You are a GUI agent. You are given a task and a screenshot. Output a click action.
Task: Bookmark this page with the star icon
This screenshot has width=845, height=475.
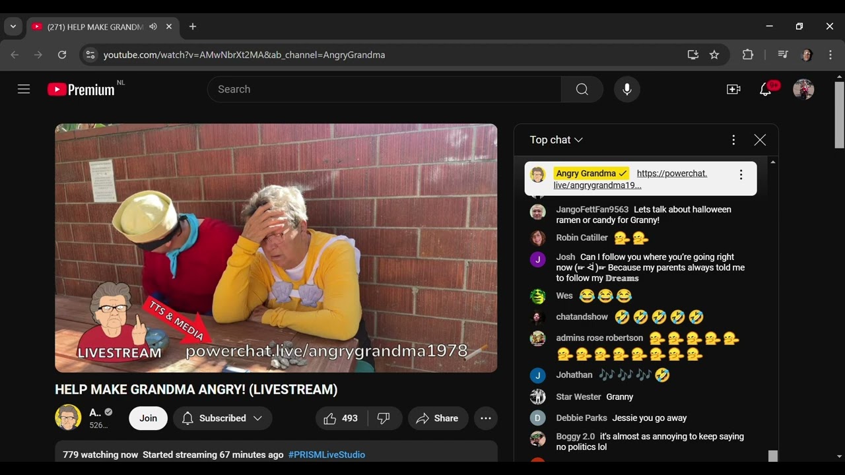714,55
